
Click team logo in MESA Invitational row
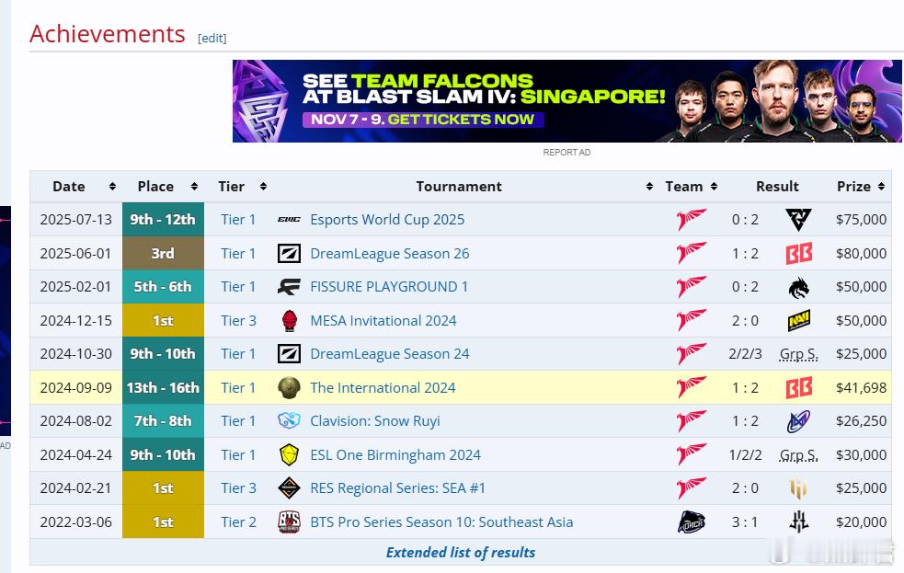pyautogui.click(x=692, y=320)
